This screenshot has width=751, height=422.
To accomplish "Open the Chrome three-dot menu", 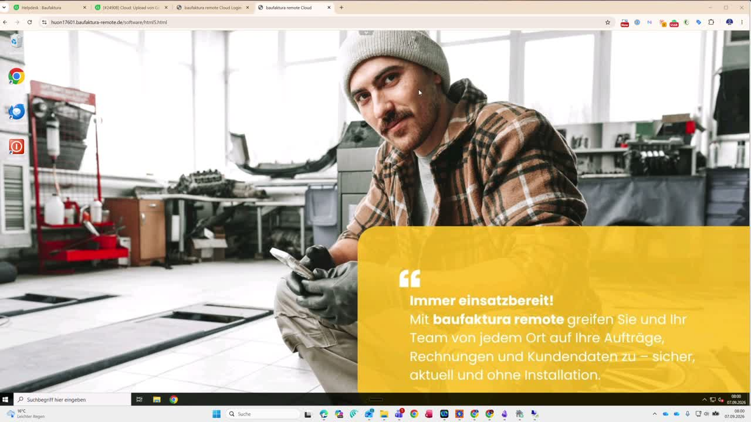I will coord(742,22).
